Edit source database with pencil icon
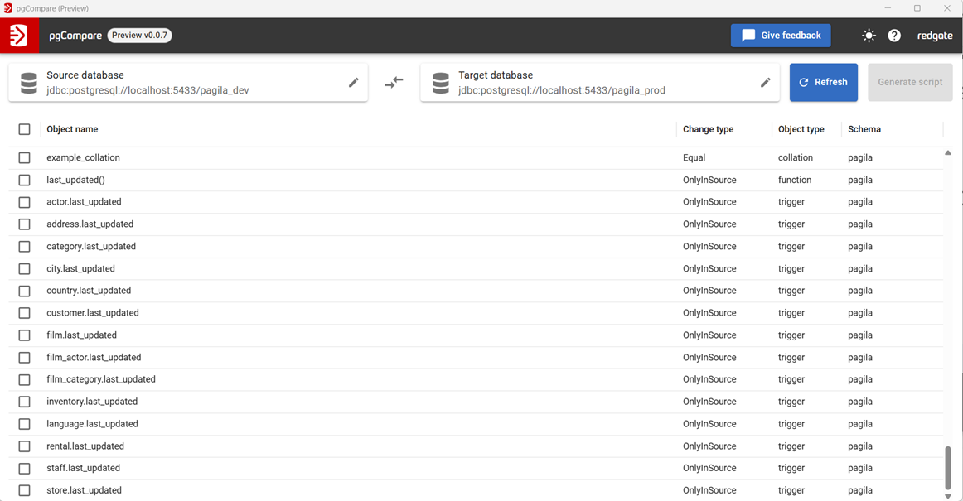 tap(354, 83)
